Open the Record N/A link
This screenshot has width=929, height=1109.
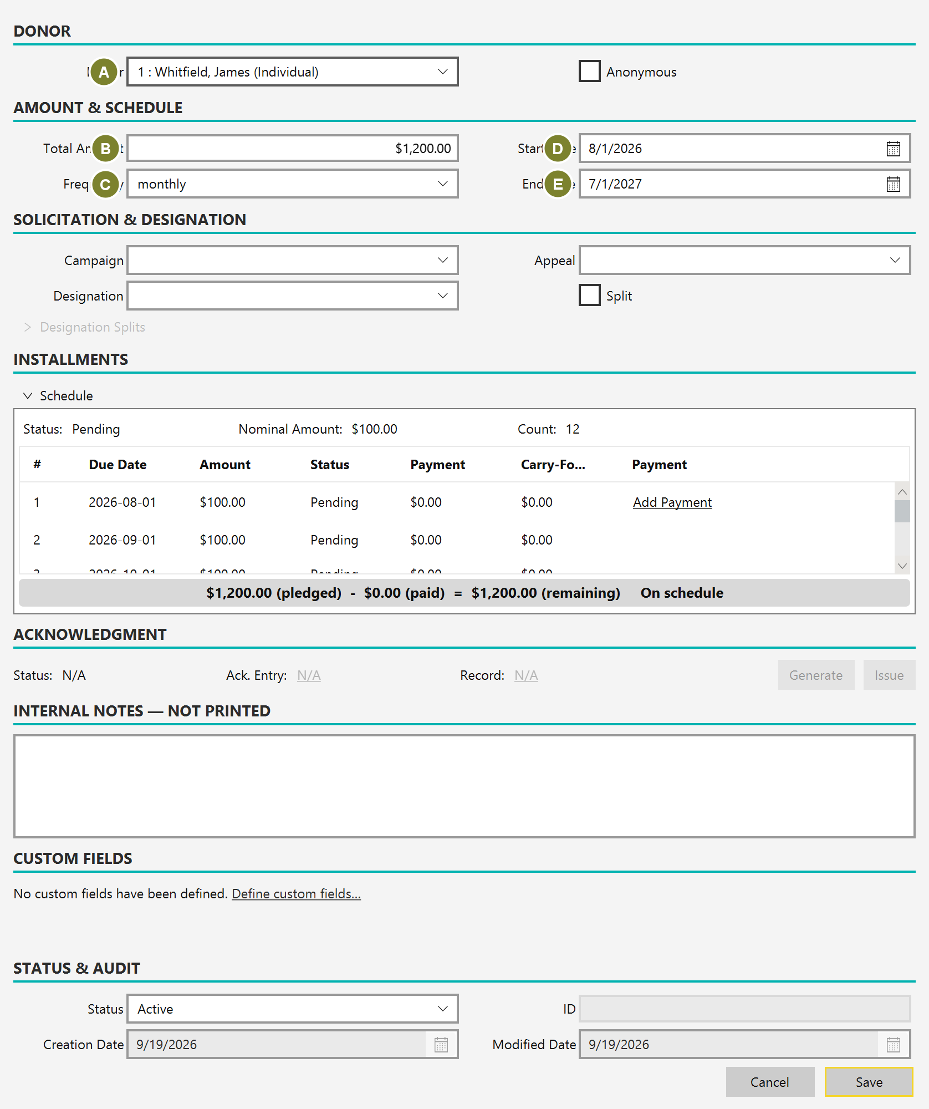click(526, 675)
